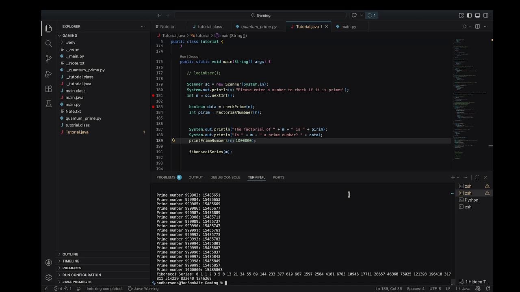Split the editor to the right
This screenshot has height=292, width=520.
point(477,27)
